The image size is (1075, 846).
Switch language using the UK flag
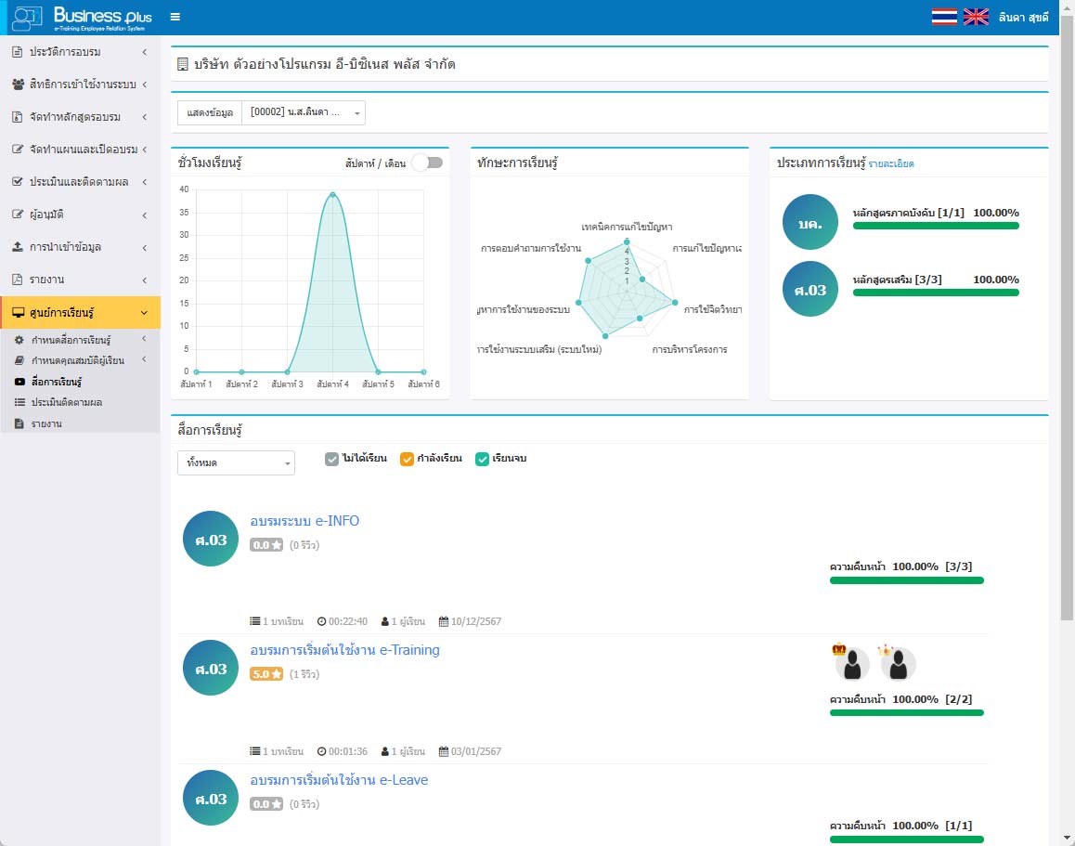976,17
